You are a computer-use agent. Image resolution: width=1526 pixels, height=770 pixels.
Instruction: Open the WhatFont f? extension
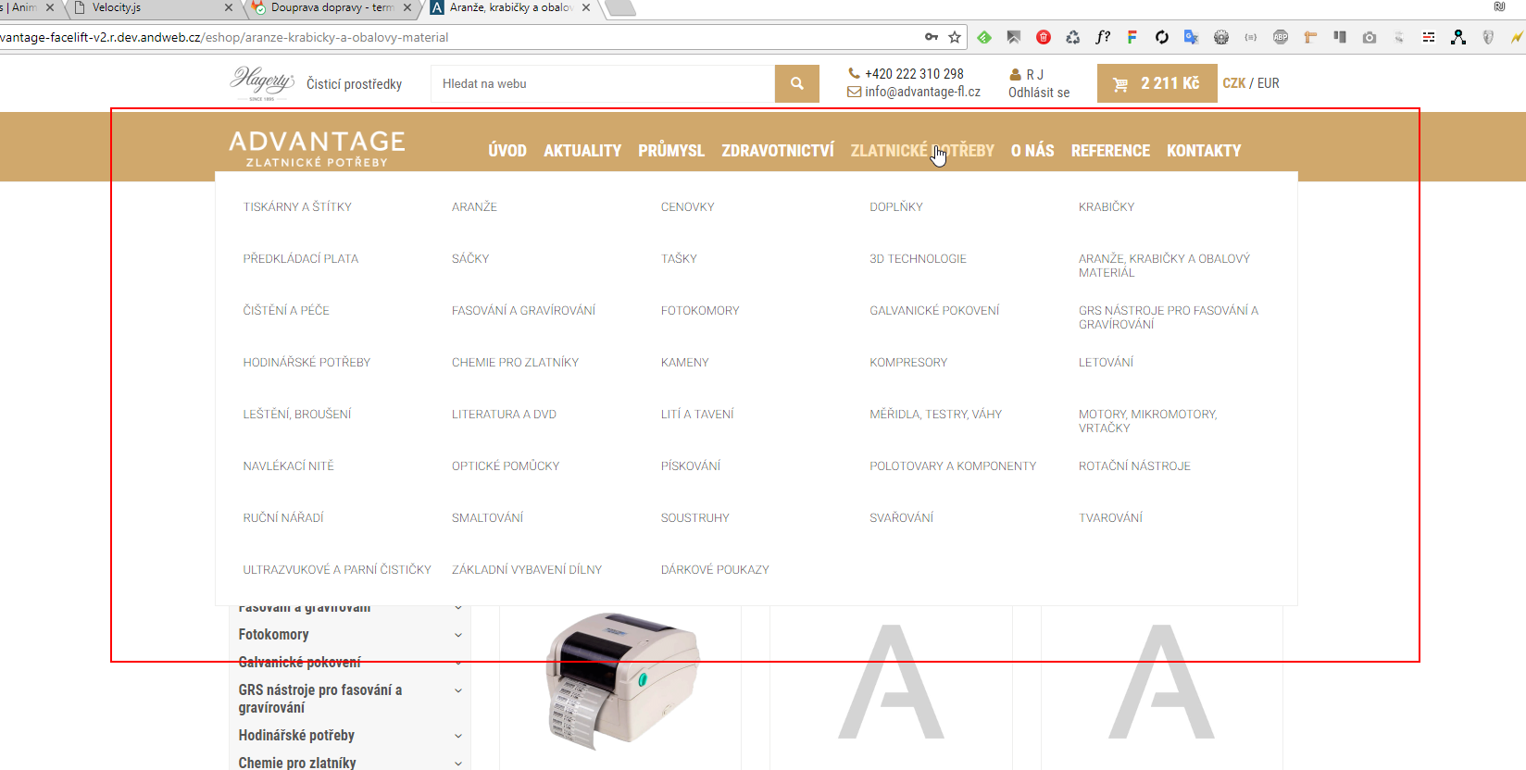coord(1103,37)
